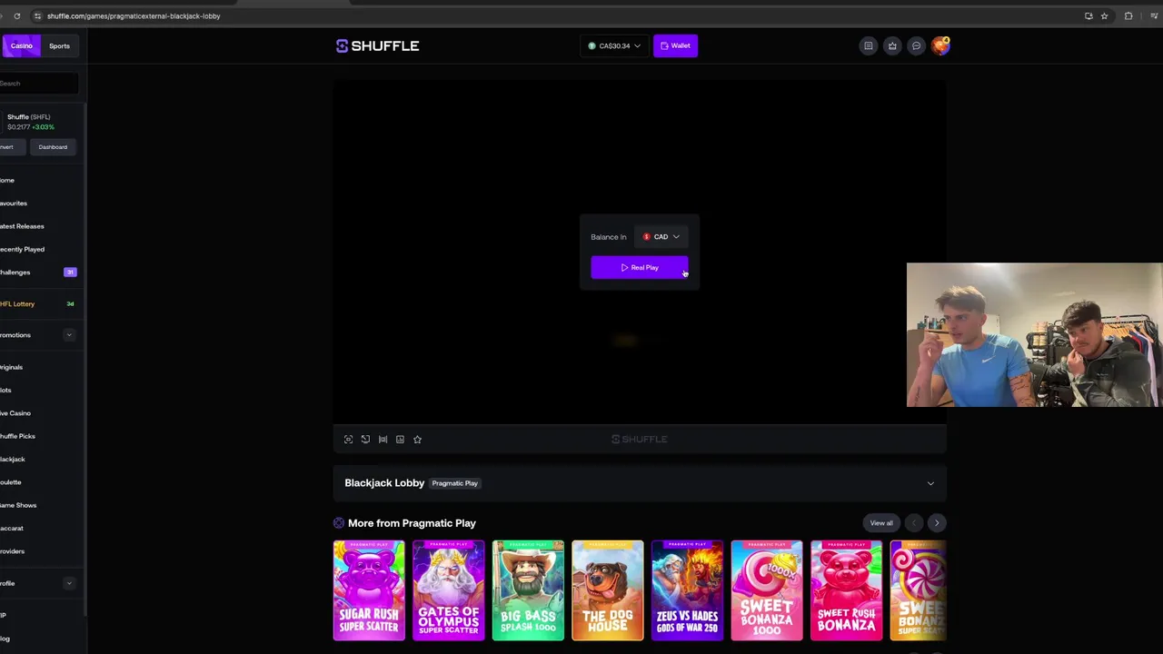
Task: Bookmark this page in the browser
Action: pyautogui.click(x=1104, y=15)
